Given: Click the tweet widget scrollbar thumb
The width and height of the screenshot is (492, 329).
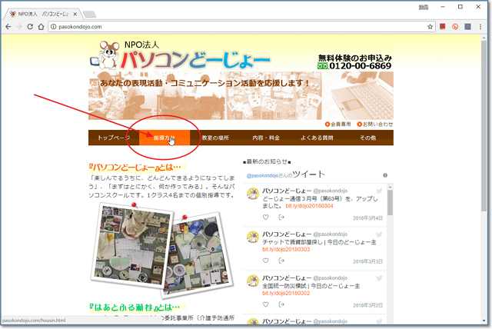Looking at the screenshot, I should [390, 203].
